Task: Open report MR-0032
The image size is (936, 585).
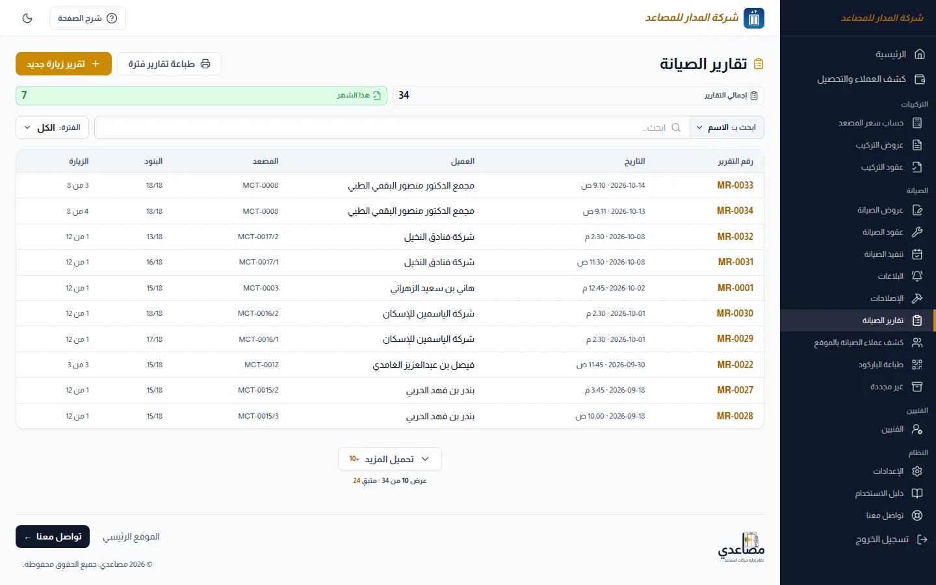Action: (735, 237)
